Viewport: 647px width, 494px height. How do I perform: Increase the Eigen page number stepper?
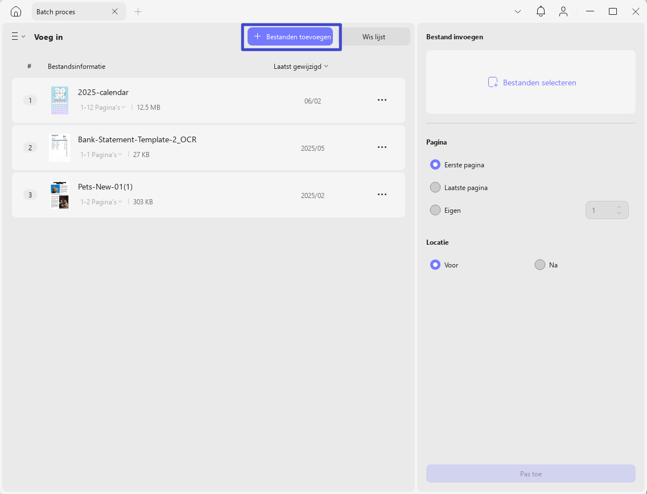[619, 207]
